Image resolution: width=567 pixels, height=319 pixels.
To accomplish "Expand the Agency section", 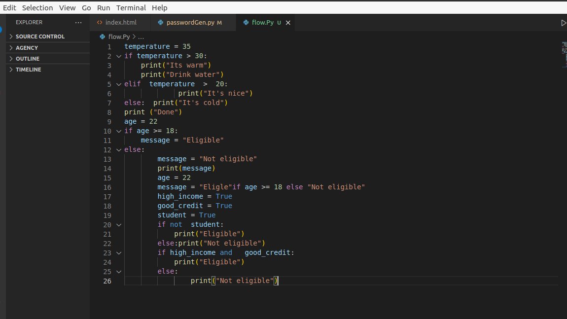I will click(x=48, y=48).
